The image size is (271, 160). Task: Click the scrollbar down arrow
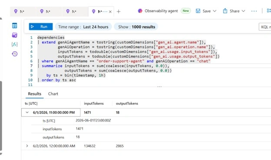click(x=1, y=154)
